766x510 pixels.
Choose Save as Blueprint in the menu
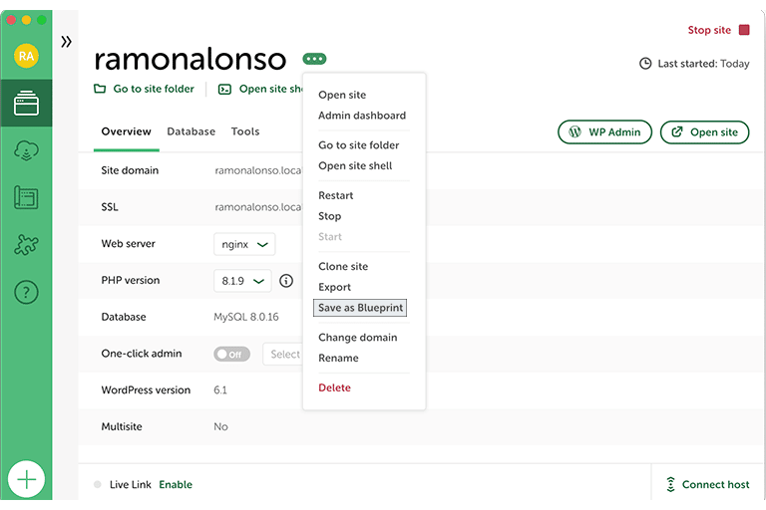coord(360,308)
